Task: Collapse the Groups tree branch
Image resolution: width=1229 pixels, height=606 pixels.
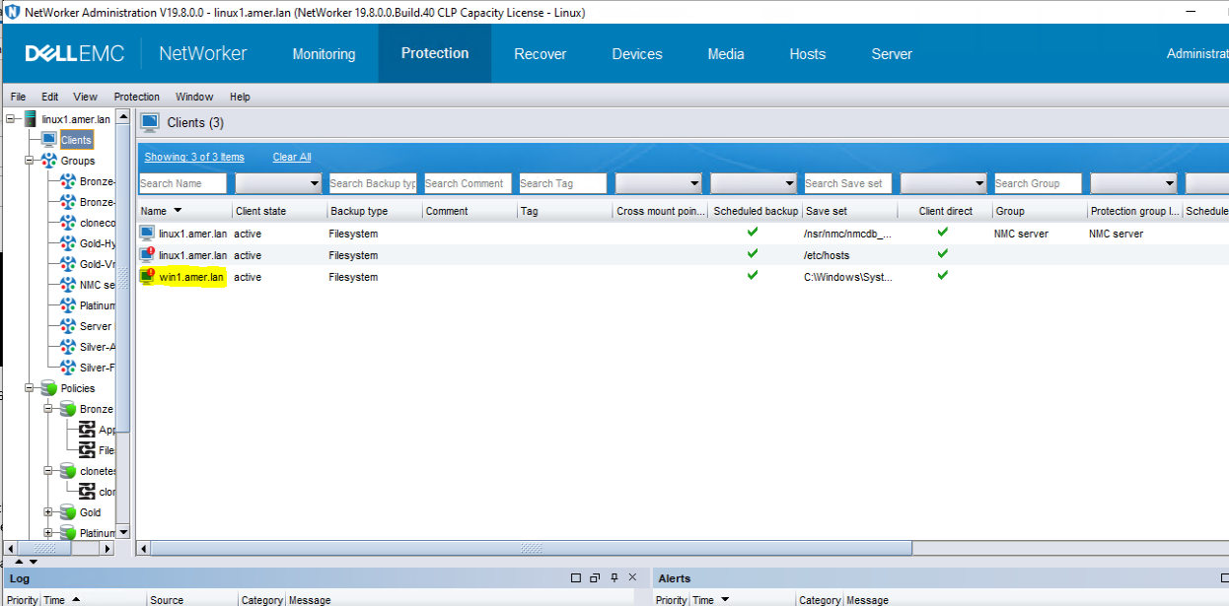Action: (x=31, y=161)
